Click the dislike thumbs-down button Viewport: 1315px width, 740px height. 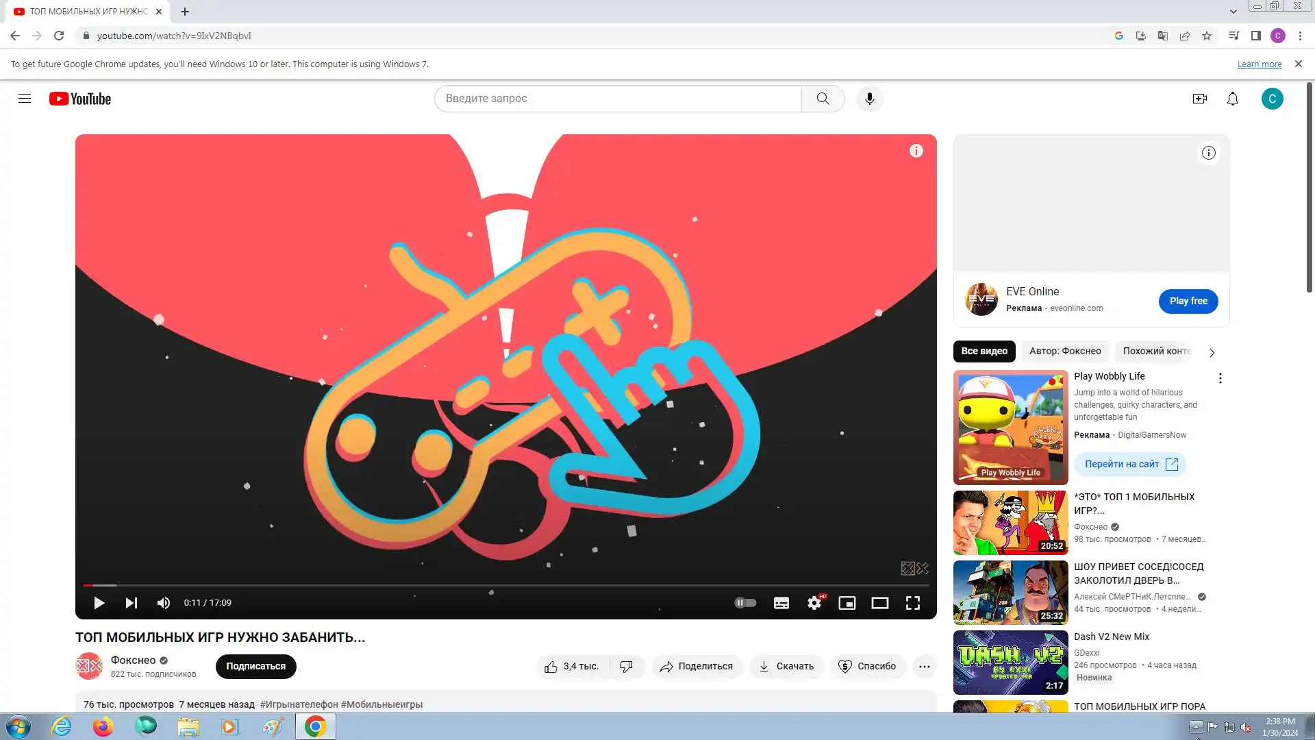click(626, 666)
